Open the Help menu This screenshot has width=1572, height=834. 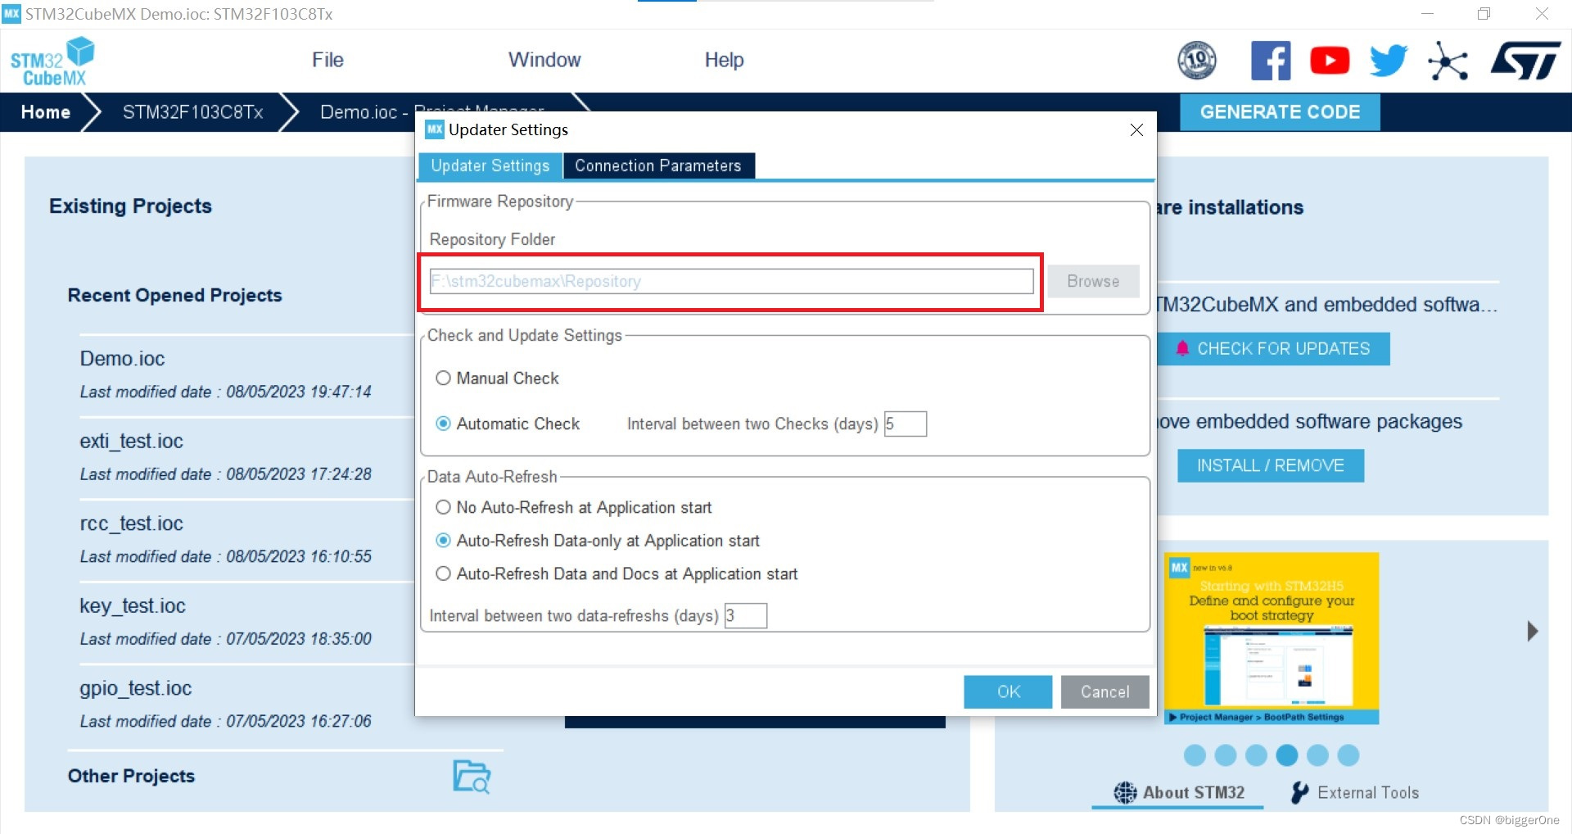point(724,60)
